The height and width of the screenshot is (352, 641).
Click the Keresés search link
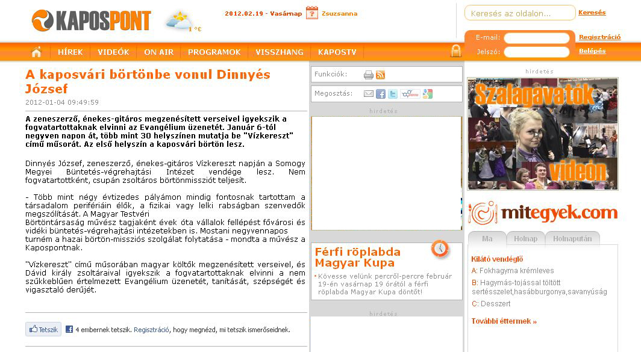(592, 13)
